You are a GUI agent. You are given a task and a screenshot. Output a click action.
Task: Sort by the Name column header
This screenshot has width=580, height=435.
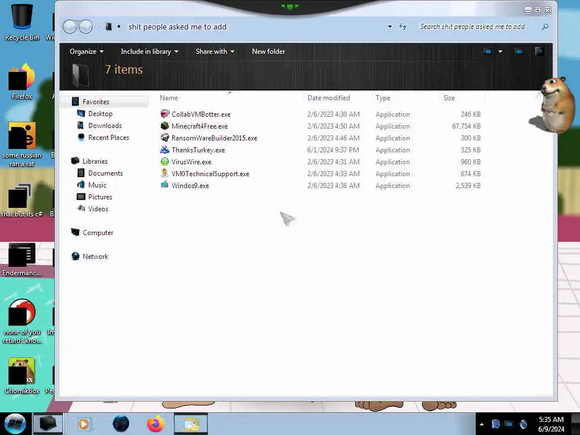[x=230, y=97]
